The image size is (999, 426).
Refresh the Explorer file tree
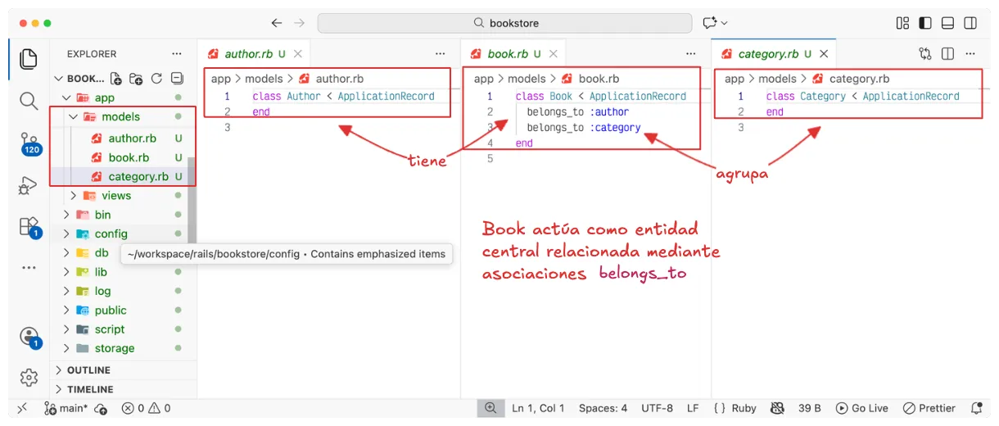[156, 79]
